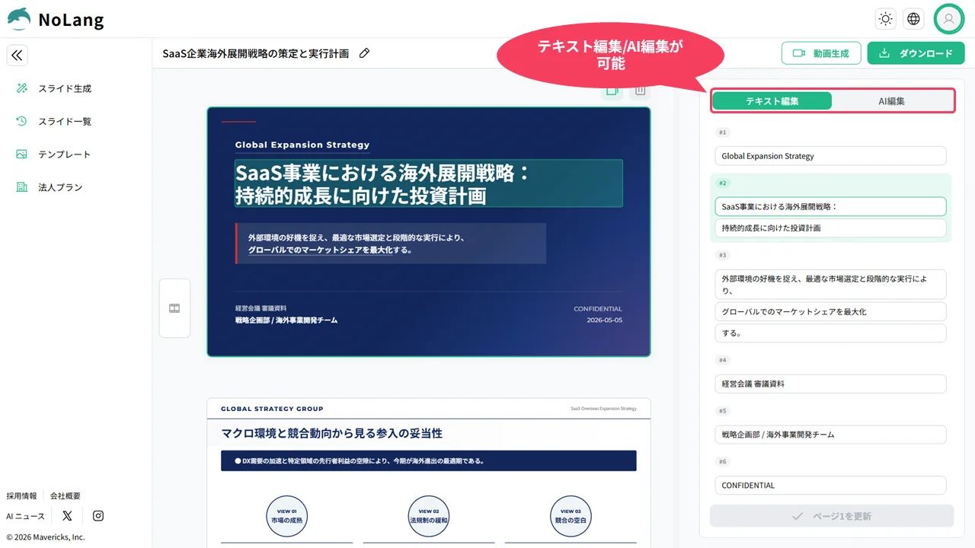Delete the slide with trash icon
Image resolution: width=975 pixels, height=548 pixels.
[640, 91]
